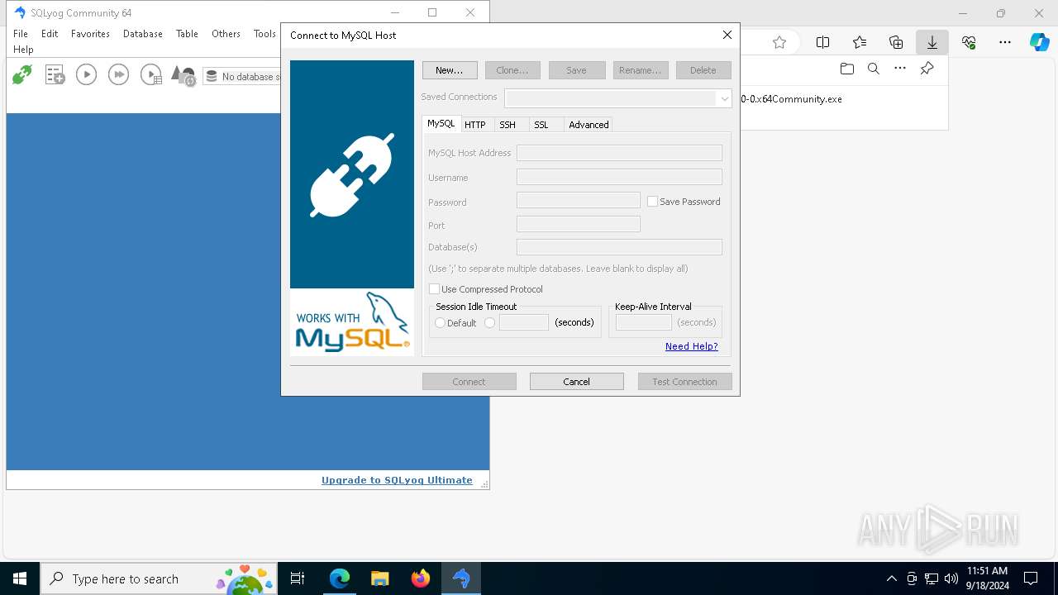Search downloads magnifier icon

[874, 69]
